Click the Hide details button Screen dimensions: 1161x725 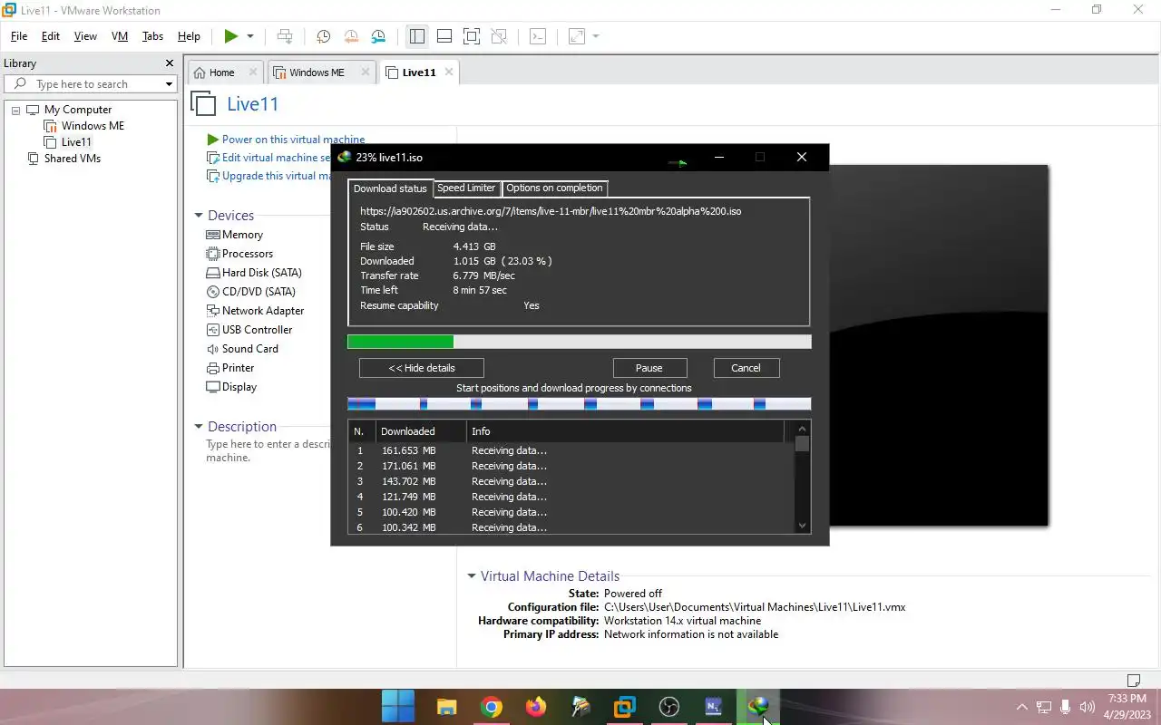coord(422,368)
